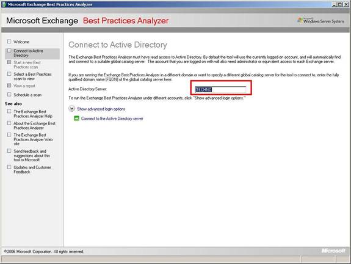Click the application icon in title bar
The width and height of the screenshot is (351, 264).
coord(4,4)
